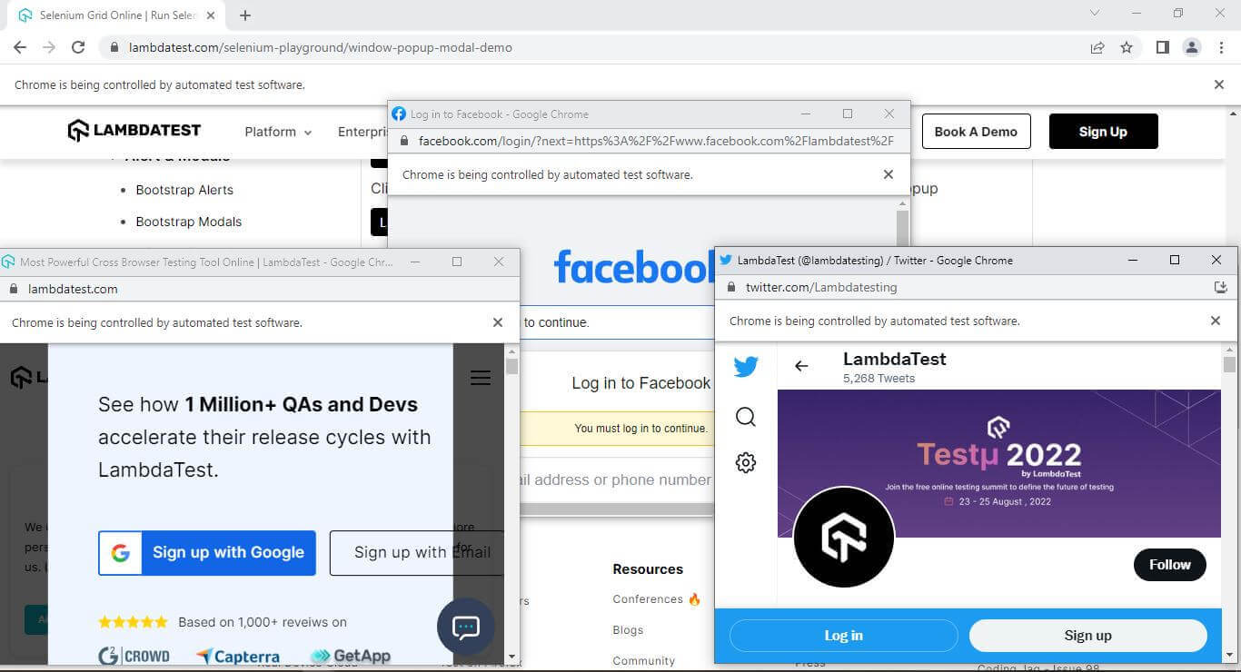Click the Resources heading in footer
The image size is (1241, 672).
[648, 569]
